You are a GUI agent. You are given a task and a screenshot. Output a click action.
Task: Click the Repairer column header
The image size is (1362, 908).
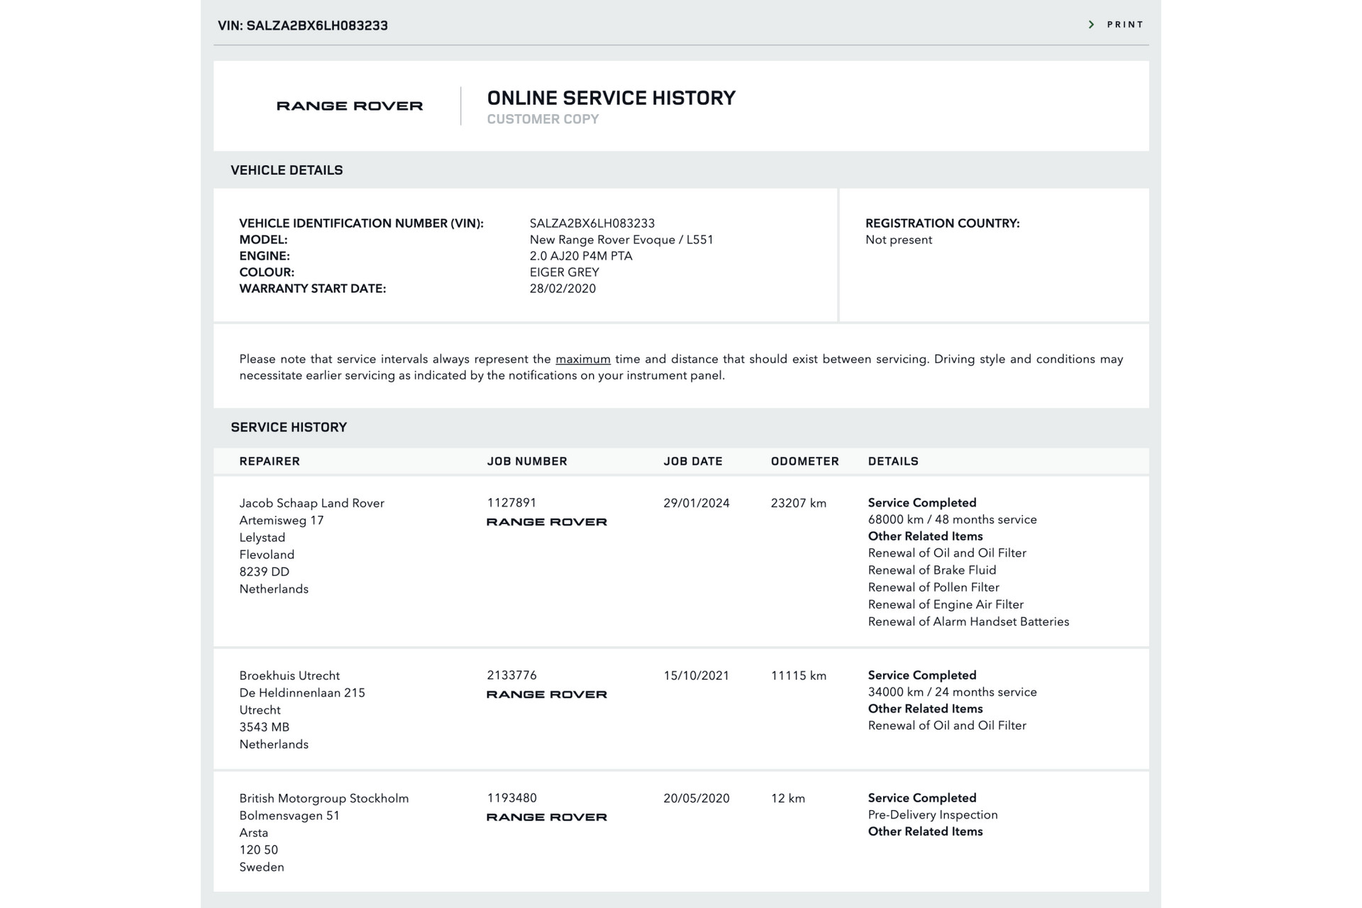coord(269,461)
